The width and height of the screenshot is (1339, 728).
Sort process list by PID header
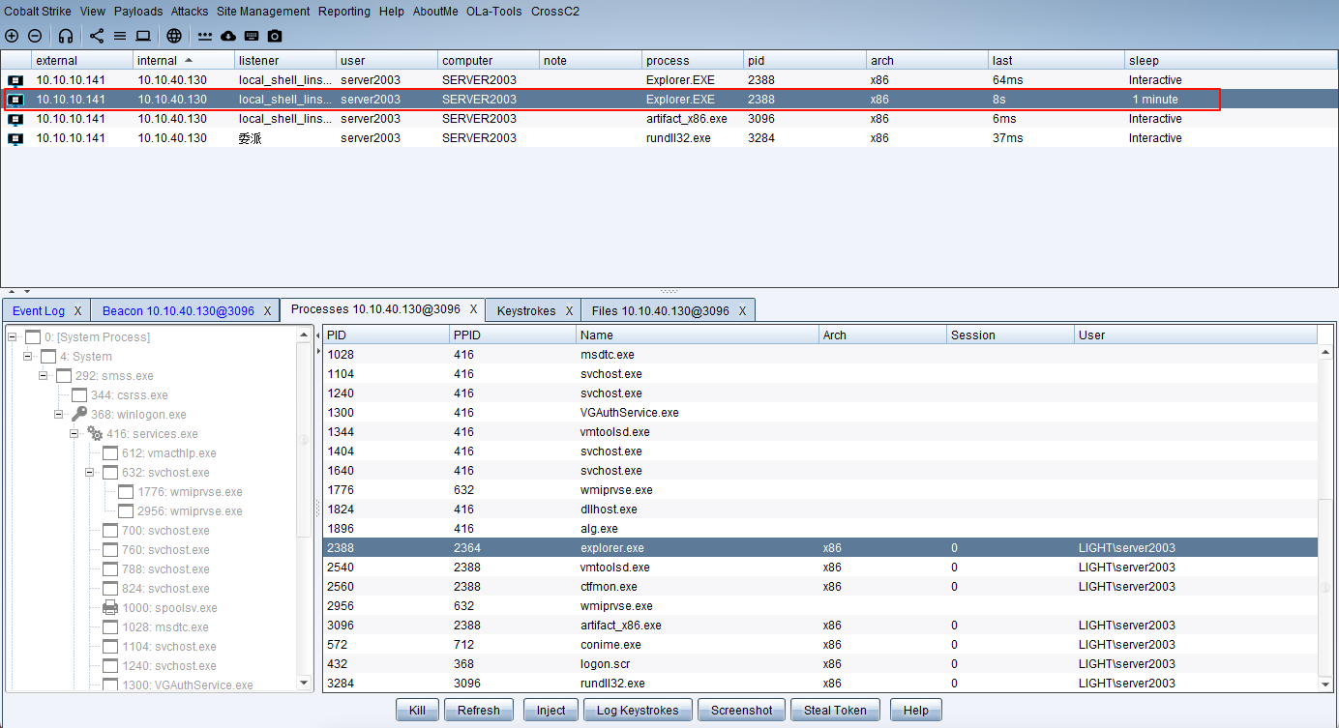coord(385,335)
